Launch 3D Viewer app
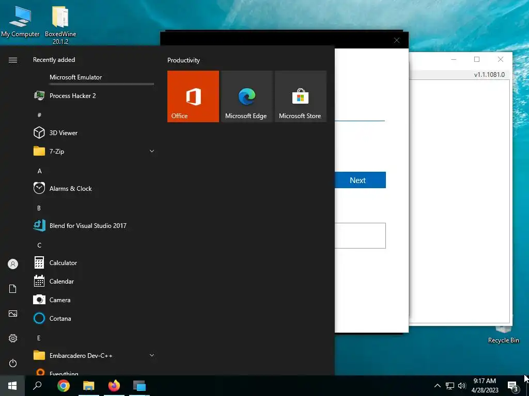This screenshot has width=529, height=396. coord(94,133)
